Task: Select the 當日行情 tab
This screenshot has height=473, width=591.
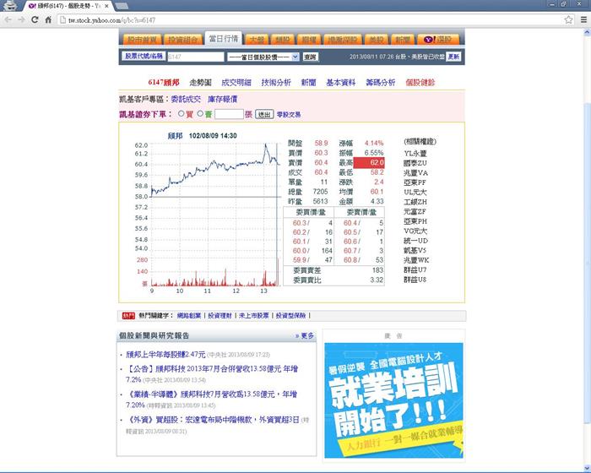Action: coord(224,39)
